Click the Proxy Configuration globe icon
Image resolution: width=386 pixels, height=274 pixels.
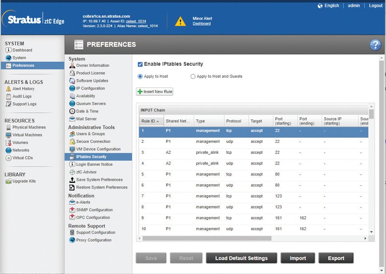pyautogui.click(x=72, y=240)
